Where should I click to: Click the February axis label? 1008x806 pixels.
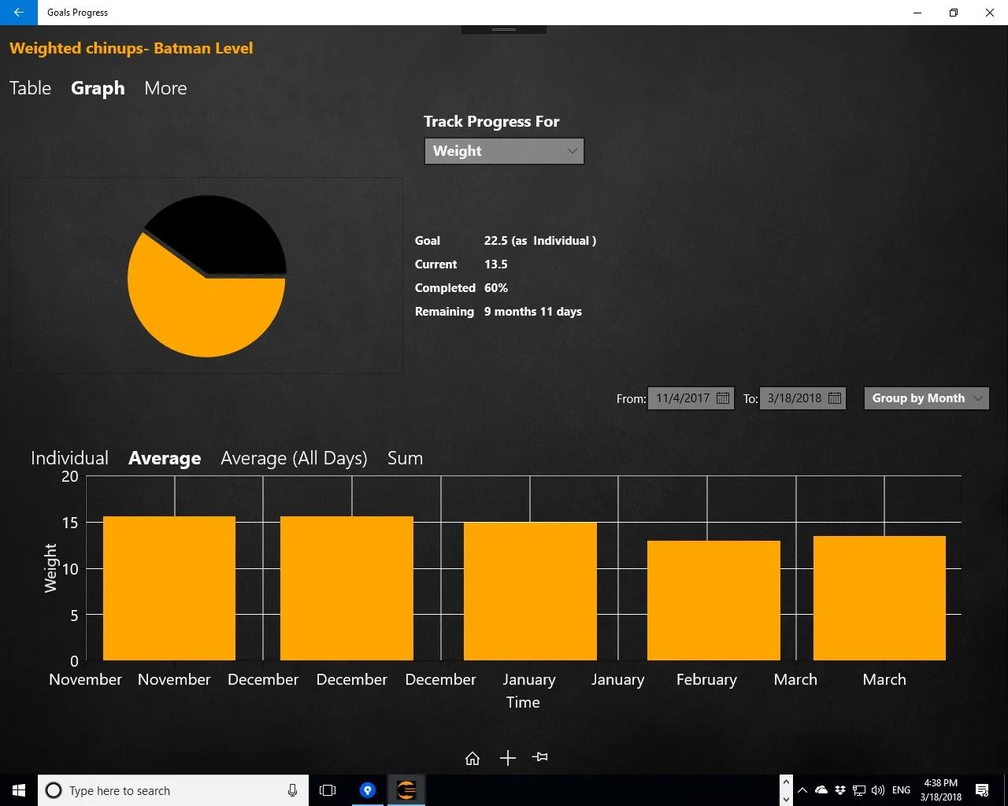[706, 679]
